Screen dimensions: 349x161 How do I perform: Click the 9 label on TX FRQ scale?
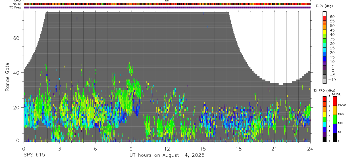click(329, 141)
